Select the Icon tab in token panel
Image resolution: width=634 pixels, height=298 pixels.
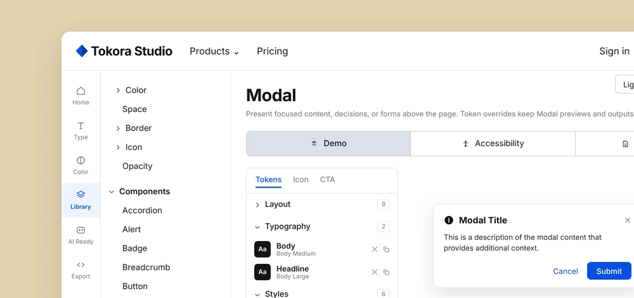click(x=301, y=180)
